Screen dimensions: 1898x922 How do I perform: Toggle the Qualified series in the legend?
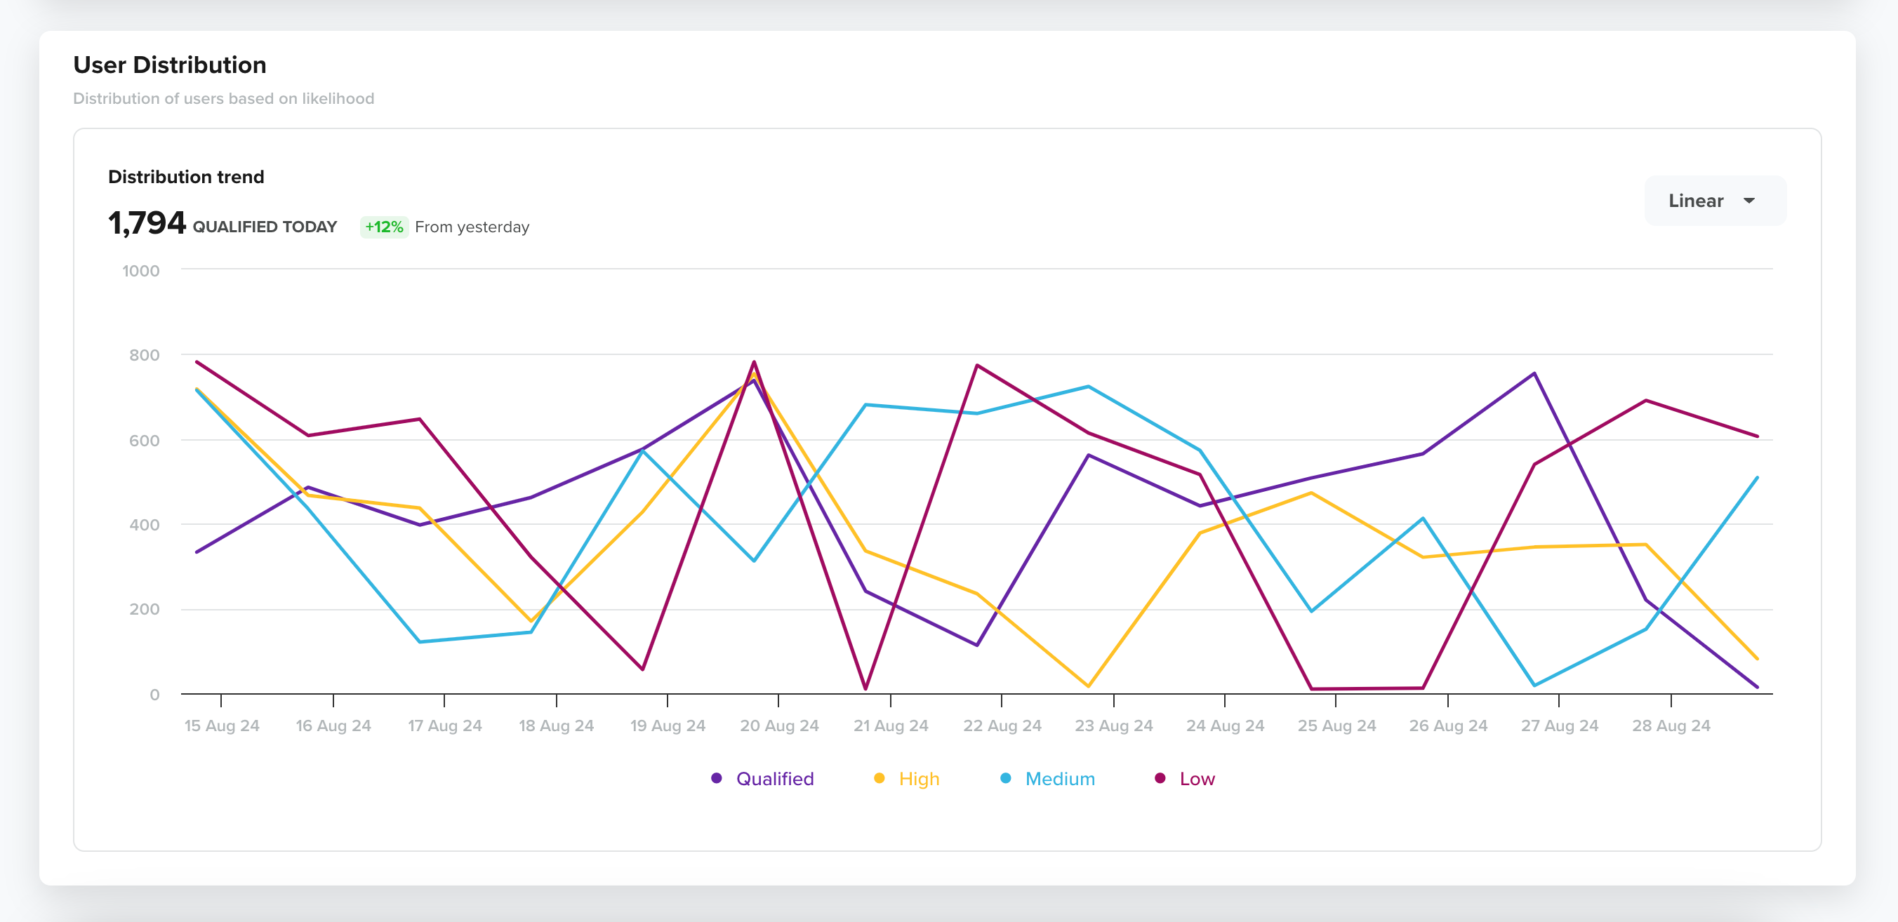(x=775, y=778)
